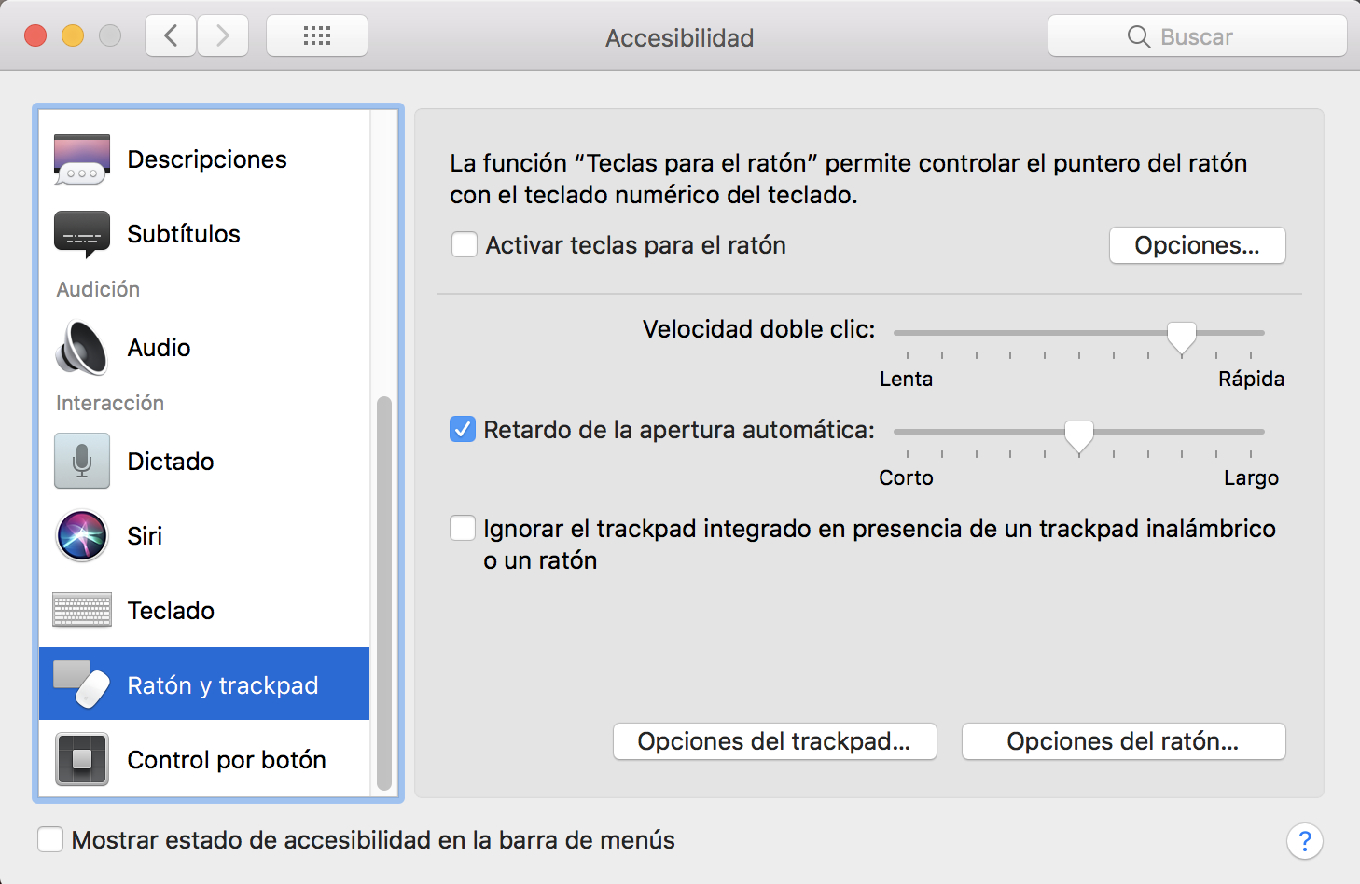
Task: Choose Teclado label in the sidebar
Action: 171,611
